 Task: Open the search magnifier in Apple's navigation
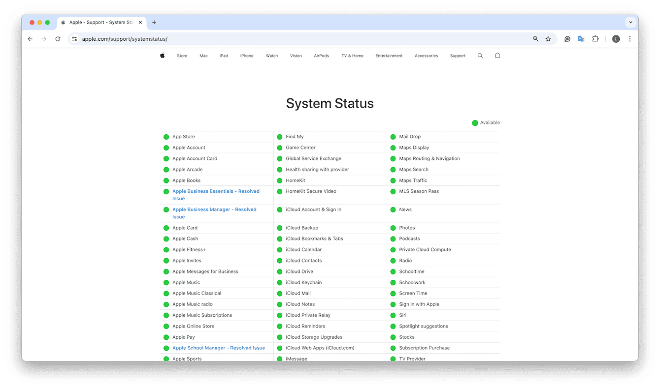480,56
